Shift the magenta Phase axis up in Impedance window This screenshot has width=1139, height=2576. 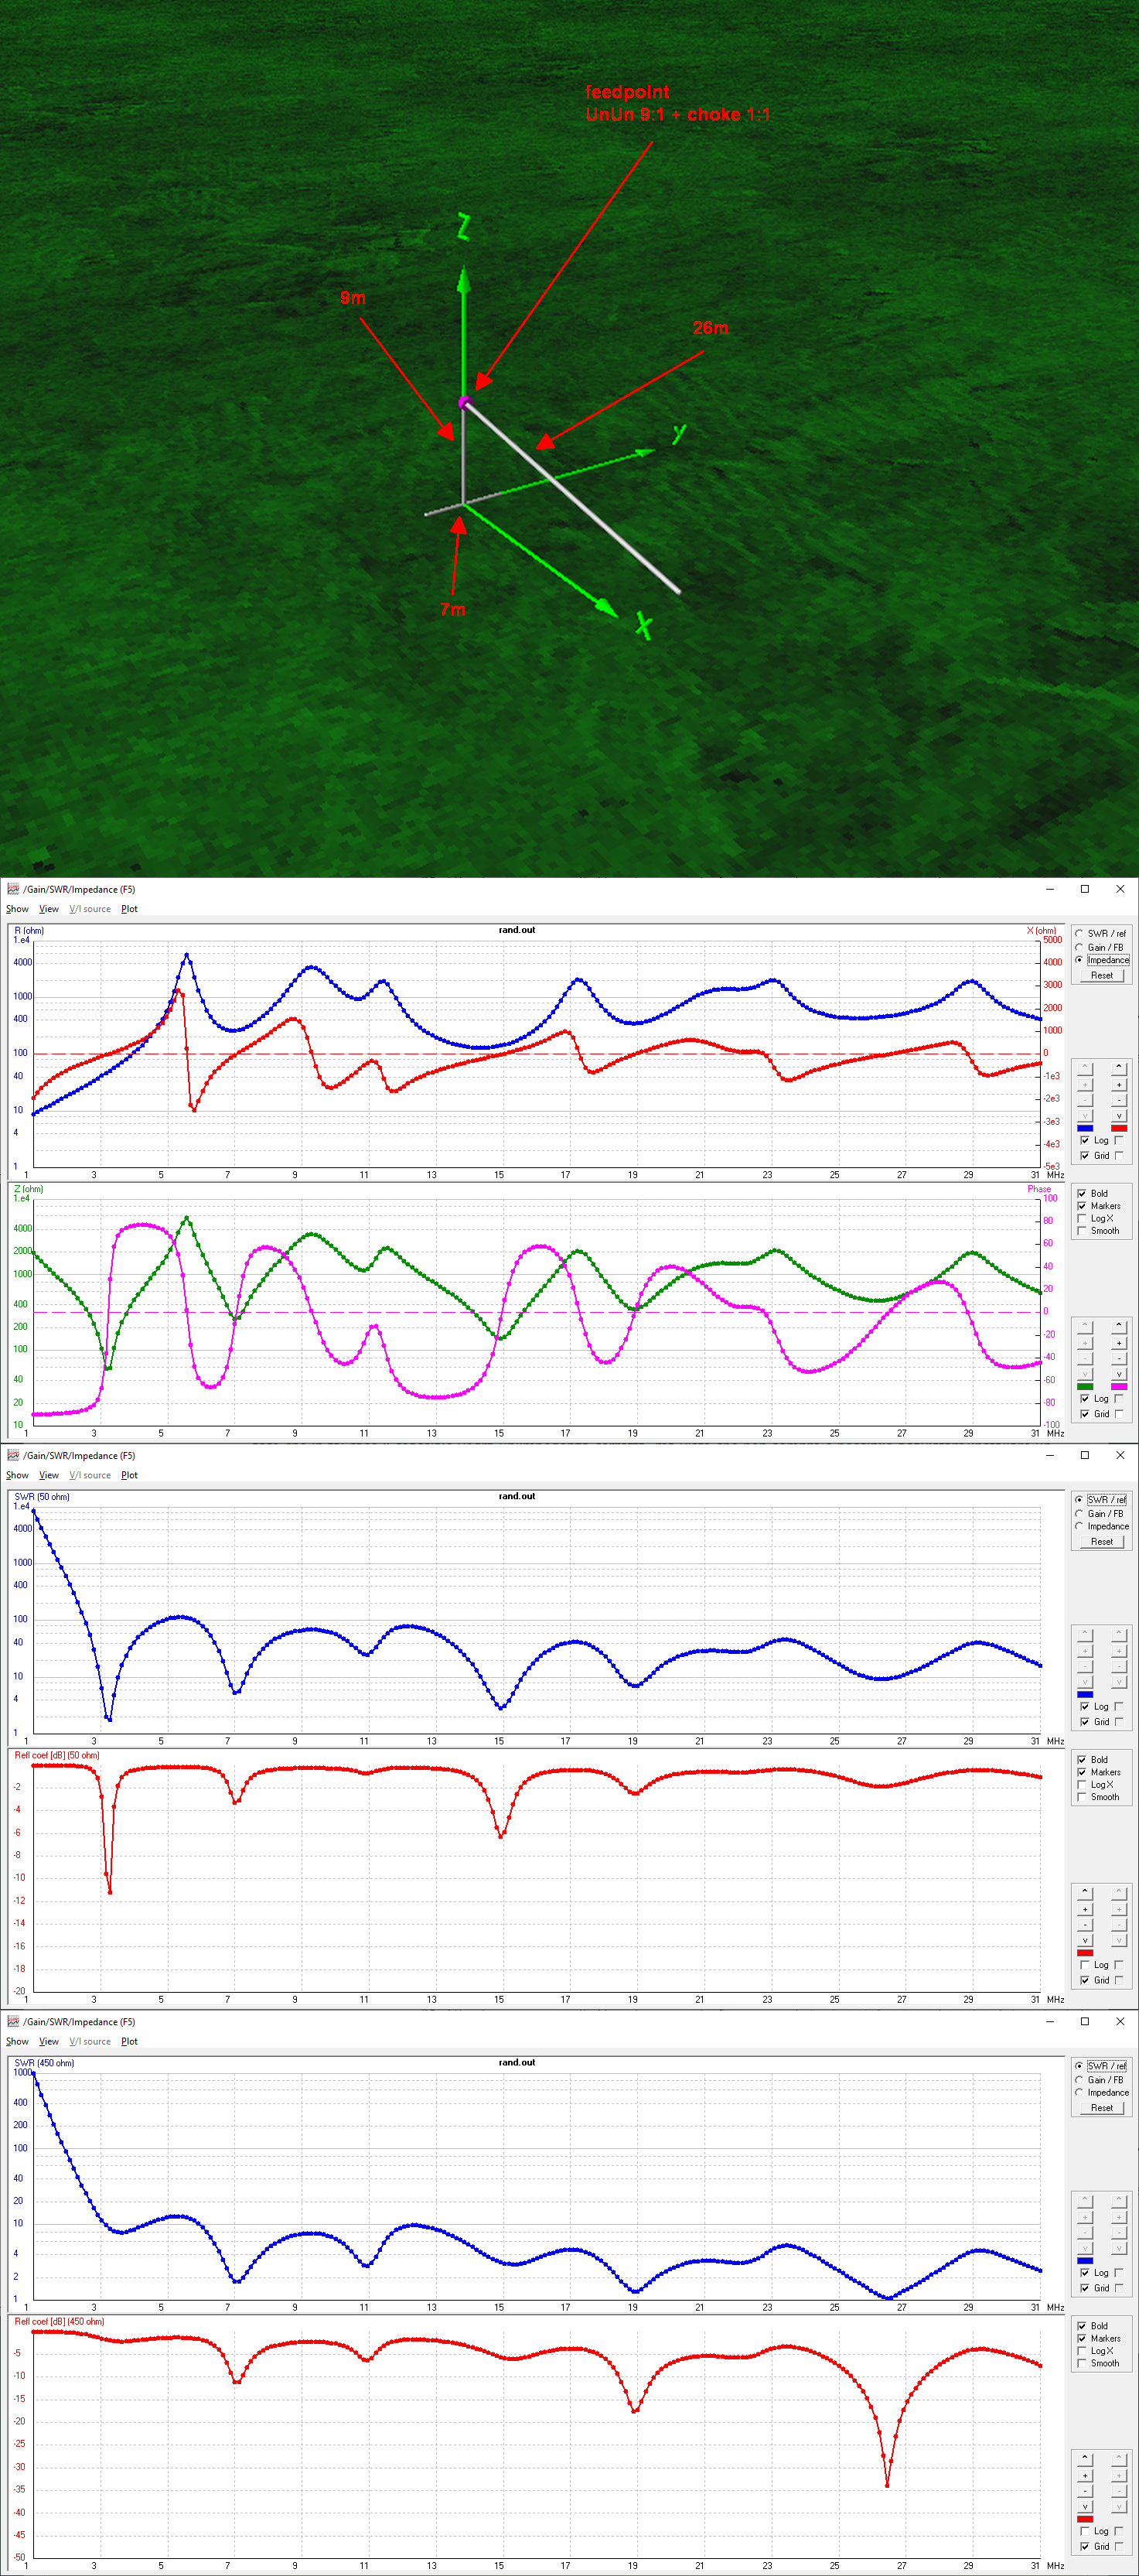point(1119,1328)
